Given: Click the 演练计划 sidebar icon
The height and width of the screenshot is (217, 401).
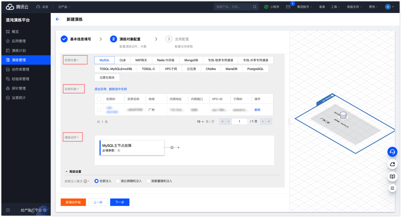Looking at the screenshot, I should point(8,50).
